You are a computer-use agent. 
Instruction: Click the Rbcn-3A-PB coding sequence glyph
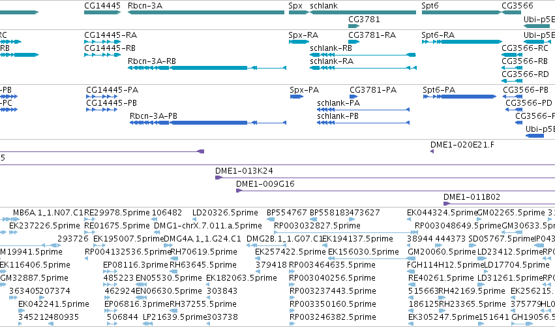click(x=208, y=123)
